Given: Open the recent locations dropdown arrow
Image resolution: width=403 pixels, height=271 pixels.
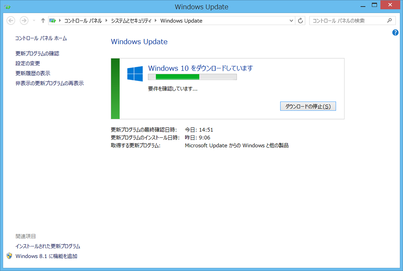Looking at the screenshot, I should tap(34, 21).
